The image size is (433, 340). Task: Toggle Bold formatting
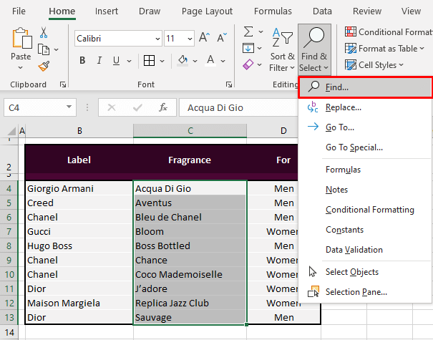tap(82, 61)
